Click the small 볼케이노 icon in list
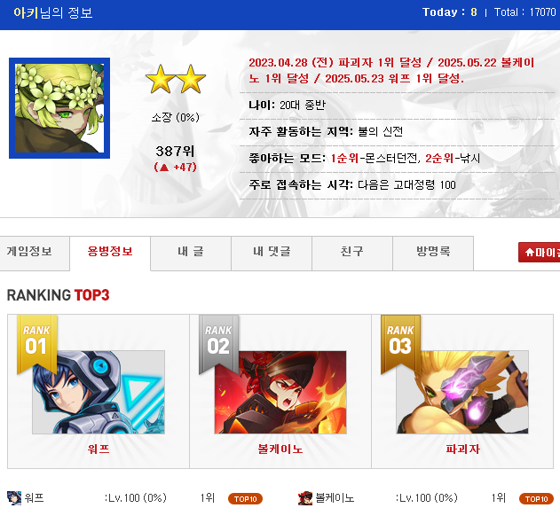Viewport: 560px width, 508px height. [305, 498]
